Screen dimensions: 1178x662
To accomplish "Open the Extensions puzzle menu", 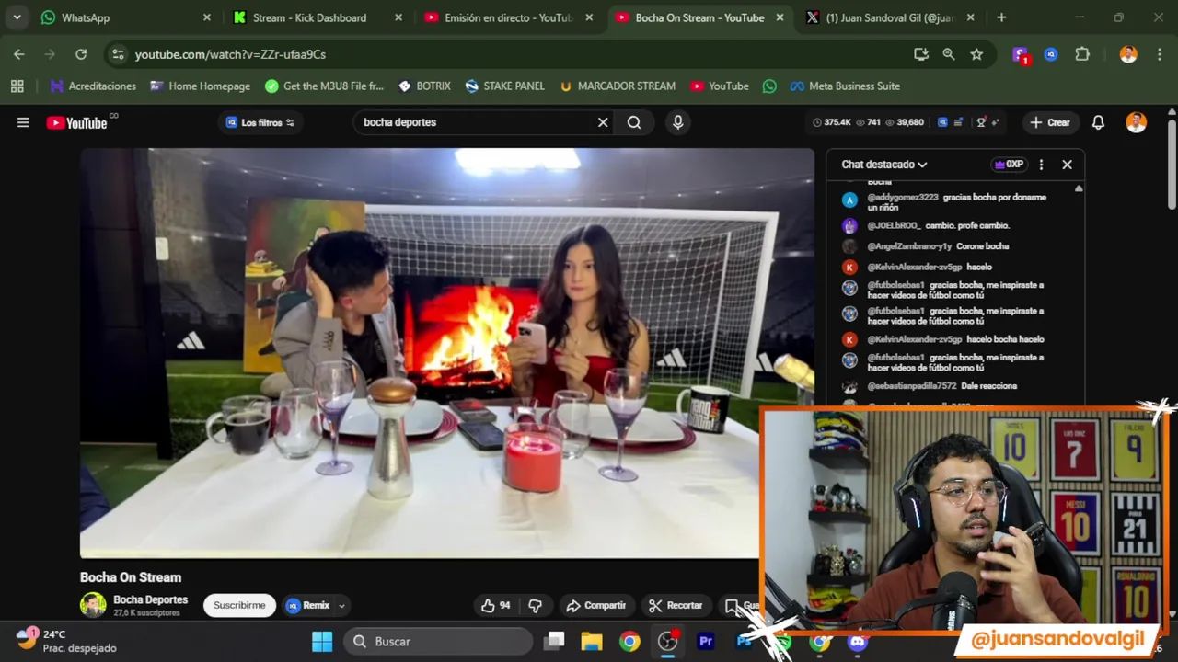I will (1082, 54).
